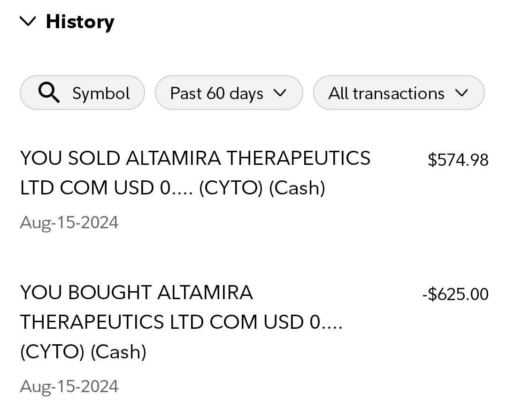507x418 pixels.
Task: Click "(CYTO) (Cash)" in the sold entry
Action: [x=262, y=188]
